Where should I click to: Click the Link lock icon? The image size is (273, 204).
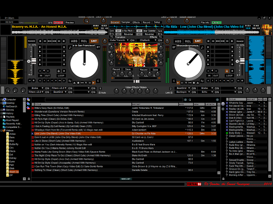point(171,93)
